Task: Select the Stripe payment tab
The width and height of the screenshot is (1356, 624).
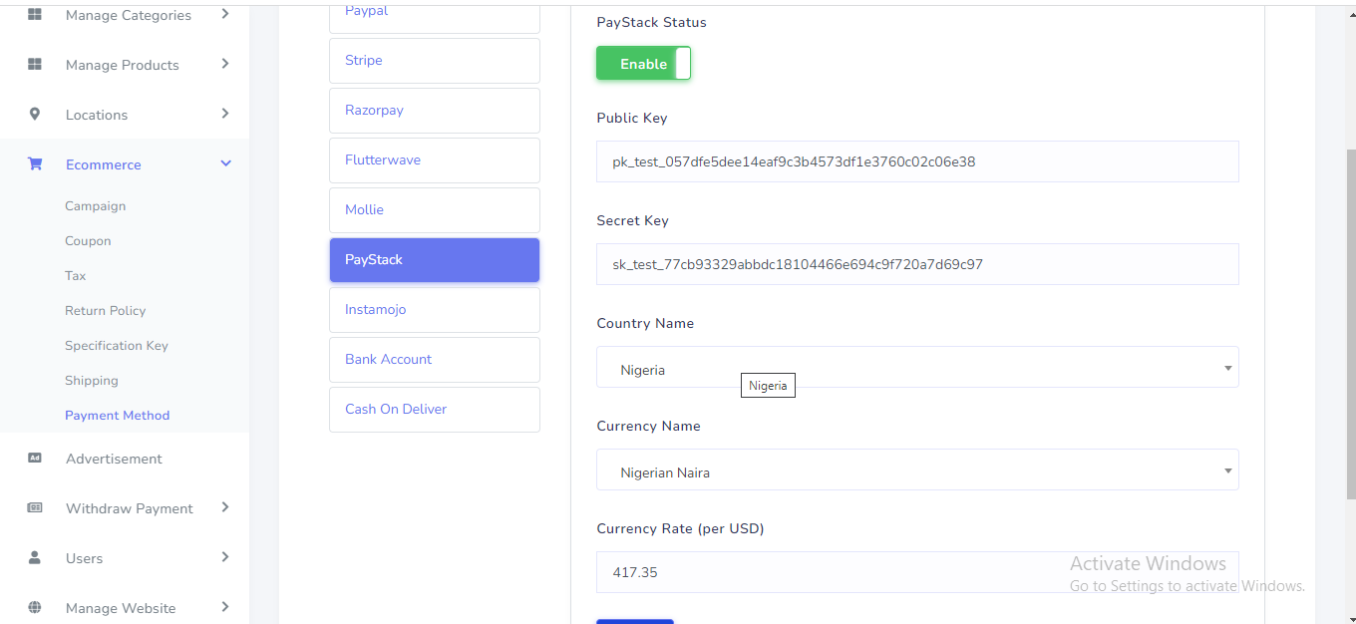Action: tap(434, 61)
